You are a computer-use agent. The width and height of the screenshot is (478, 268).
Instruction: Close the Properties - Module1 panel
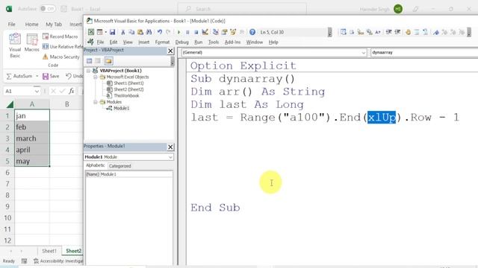point(170,147)
